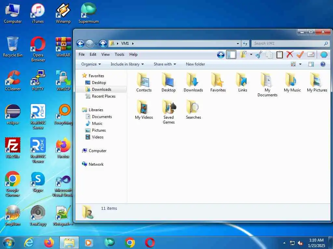Select the My Documents folder
This screenshot has height=249, width=333.
267,85
